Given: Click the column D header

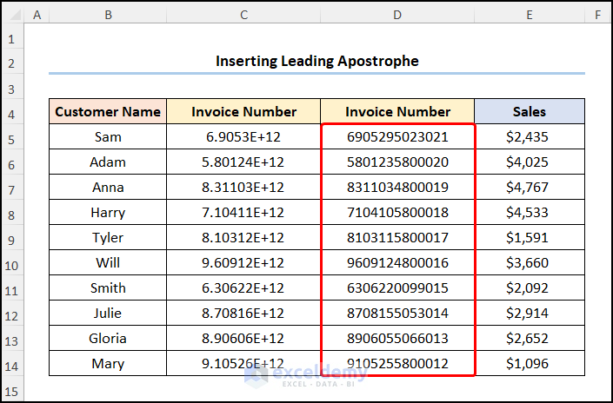Looking at the screenshot, I should 397,16.
